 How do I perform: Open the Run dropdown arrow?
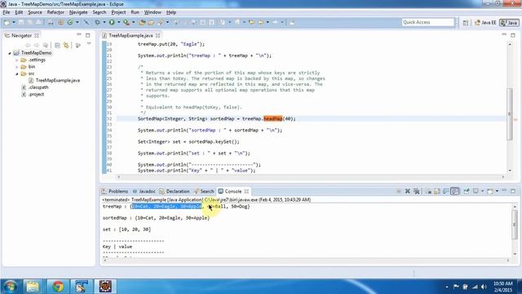[x=119, y=22]
